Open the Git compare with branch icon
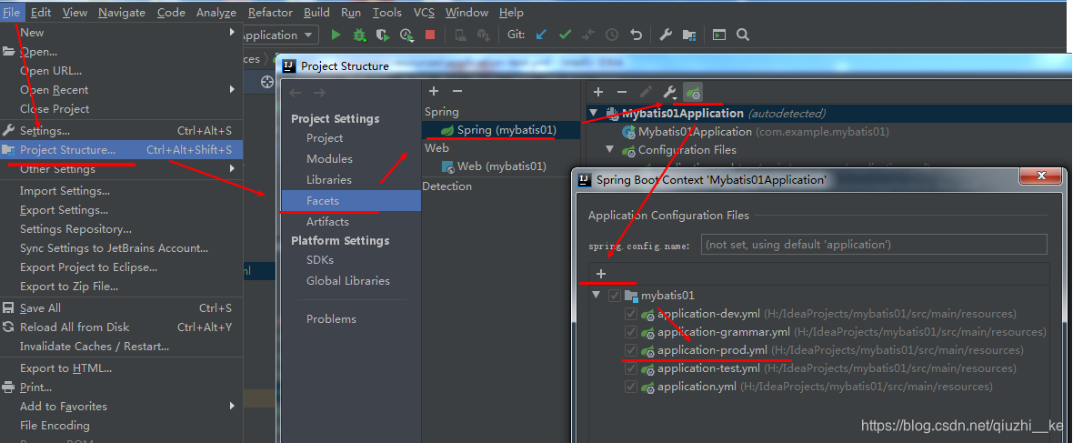1073x443 pixels. point(587,35)
